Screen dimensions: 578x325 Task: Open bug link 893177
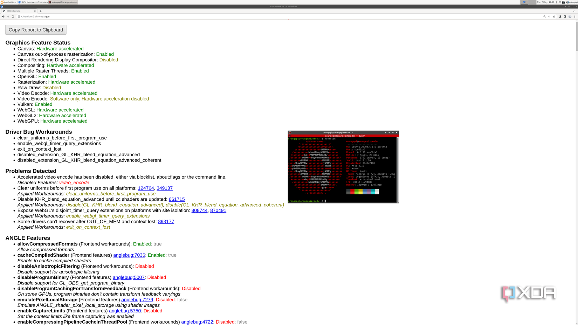tap(166, 222)
